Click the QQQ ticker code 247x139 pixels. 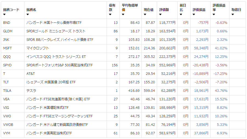(7, 57)
